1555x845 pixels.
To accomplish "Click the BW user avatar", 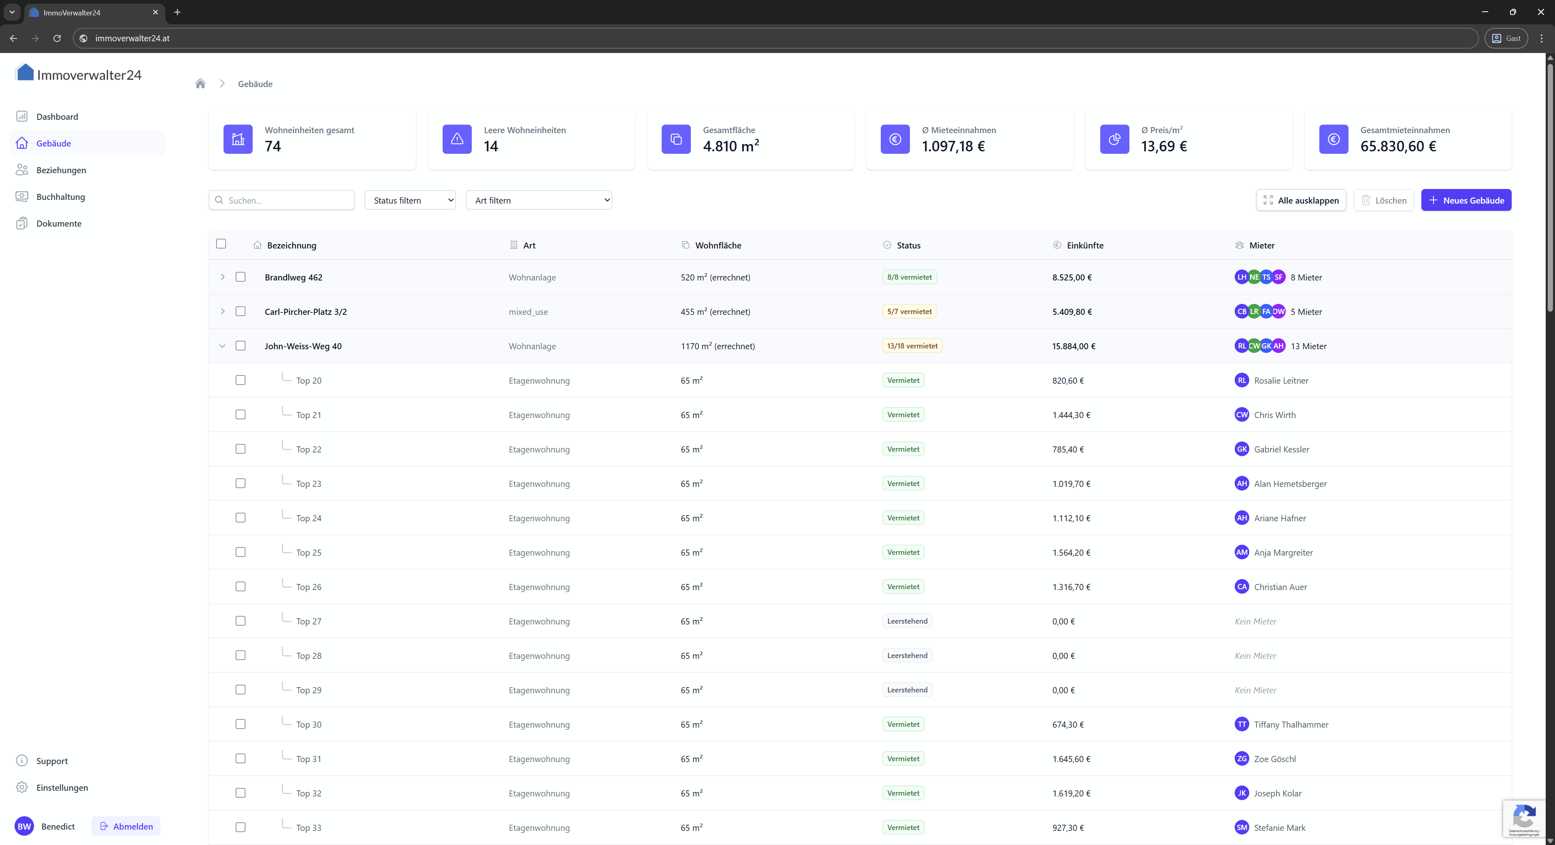I will click(x=24, y=826).
